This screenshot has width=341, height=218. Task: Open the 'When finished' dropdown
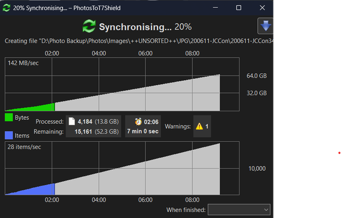pyautogui.click(x=239, y=209)
